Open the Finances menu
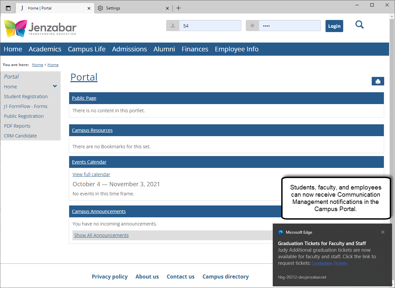The width and height of the screenshot is (395, 288). click(x=195, y=49)
